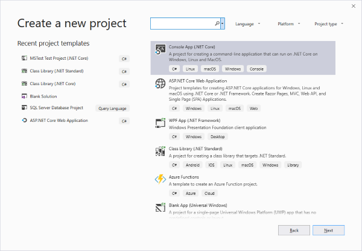Open the Platform filter dropdown
362x251 pixels.
tap(288, 24)
